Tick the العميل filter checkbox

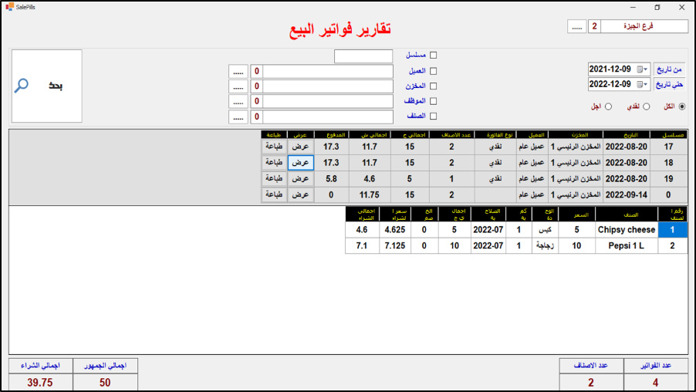tap(433, 71)
